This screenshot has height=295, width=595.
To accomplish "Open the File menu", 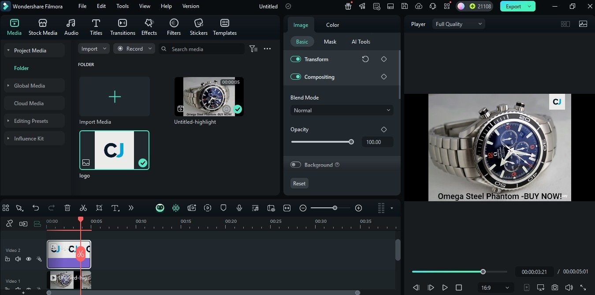I will tap(82, 6).
